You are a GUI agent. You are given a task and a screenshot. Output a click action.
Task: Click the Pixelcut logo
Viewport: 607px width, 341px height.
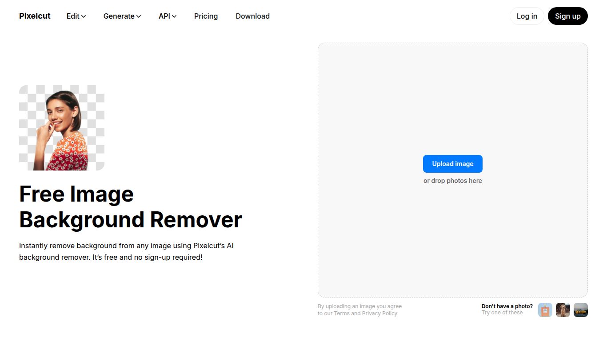pyautogui.click(x=35, y=16)
